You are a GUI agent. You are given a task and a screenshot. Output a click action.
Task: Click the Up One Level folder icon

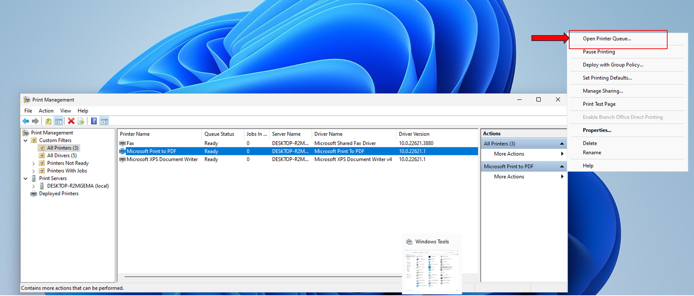[48, 121]
